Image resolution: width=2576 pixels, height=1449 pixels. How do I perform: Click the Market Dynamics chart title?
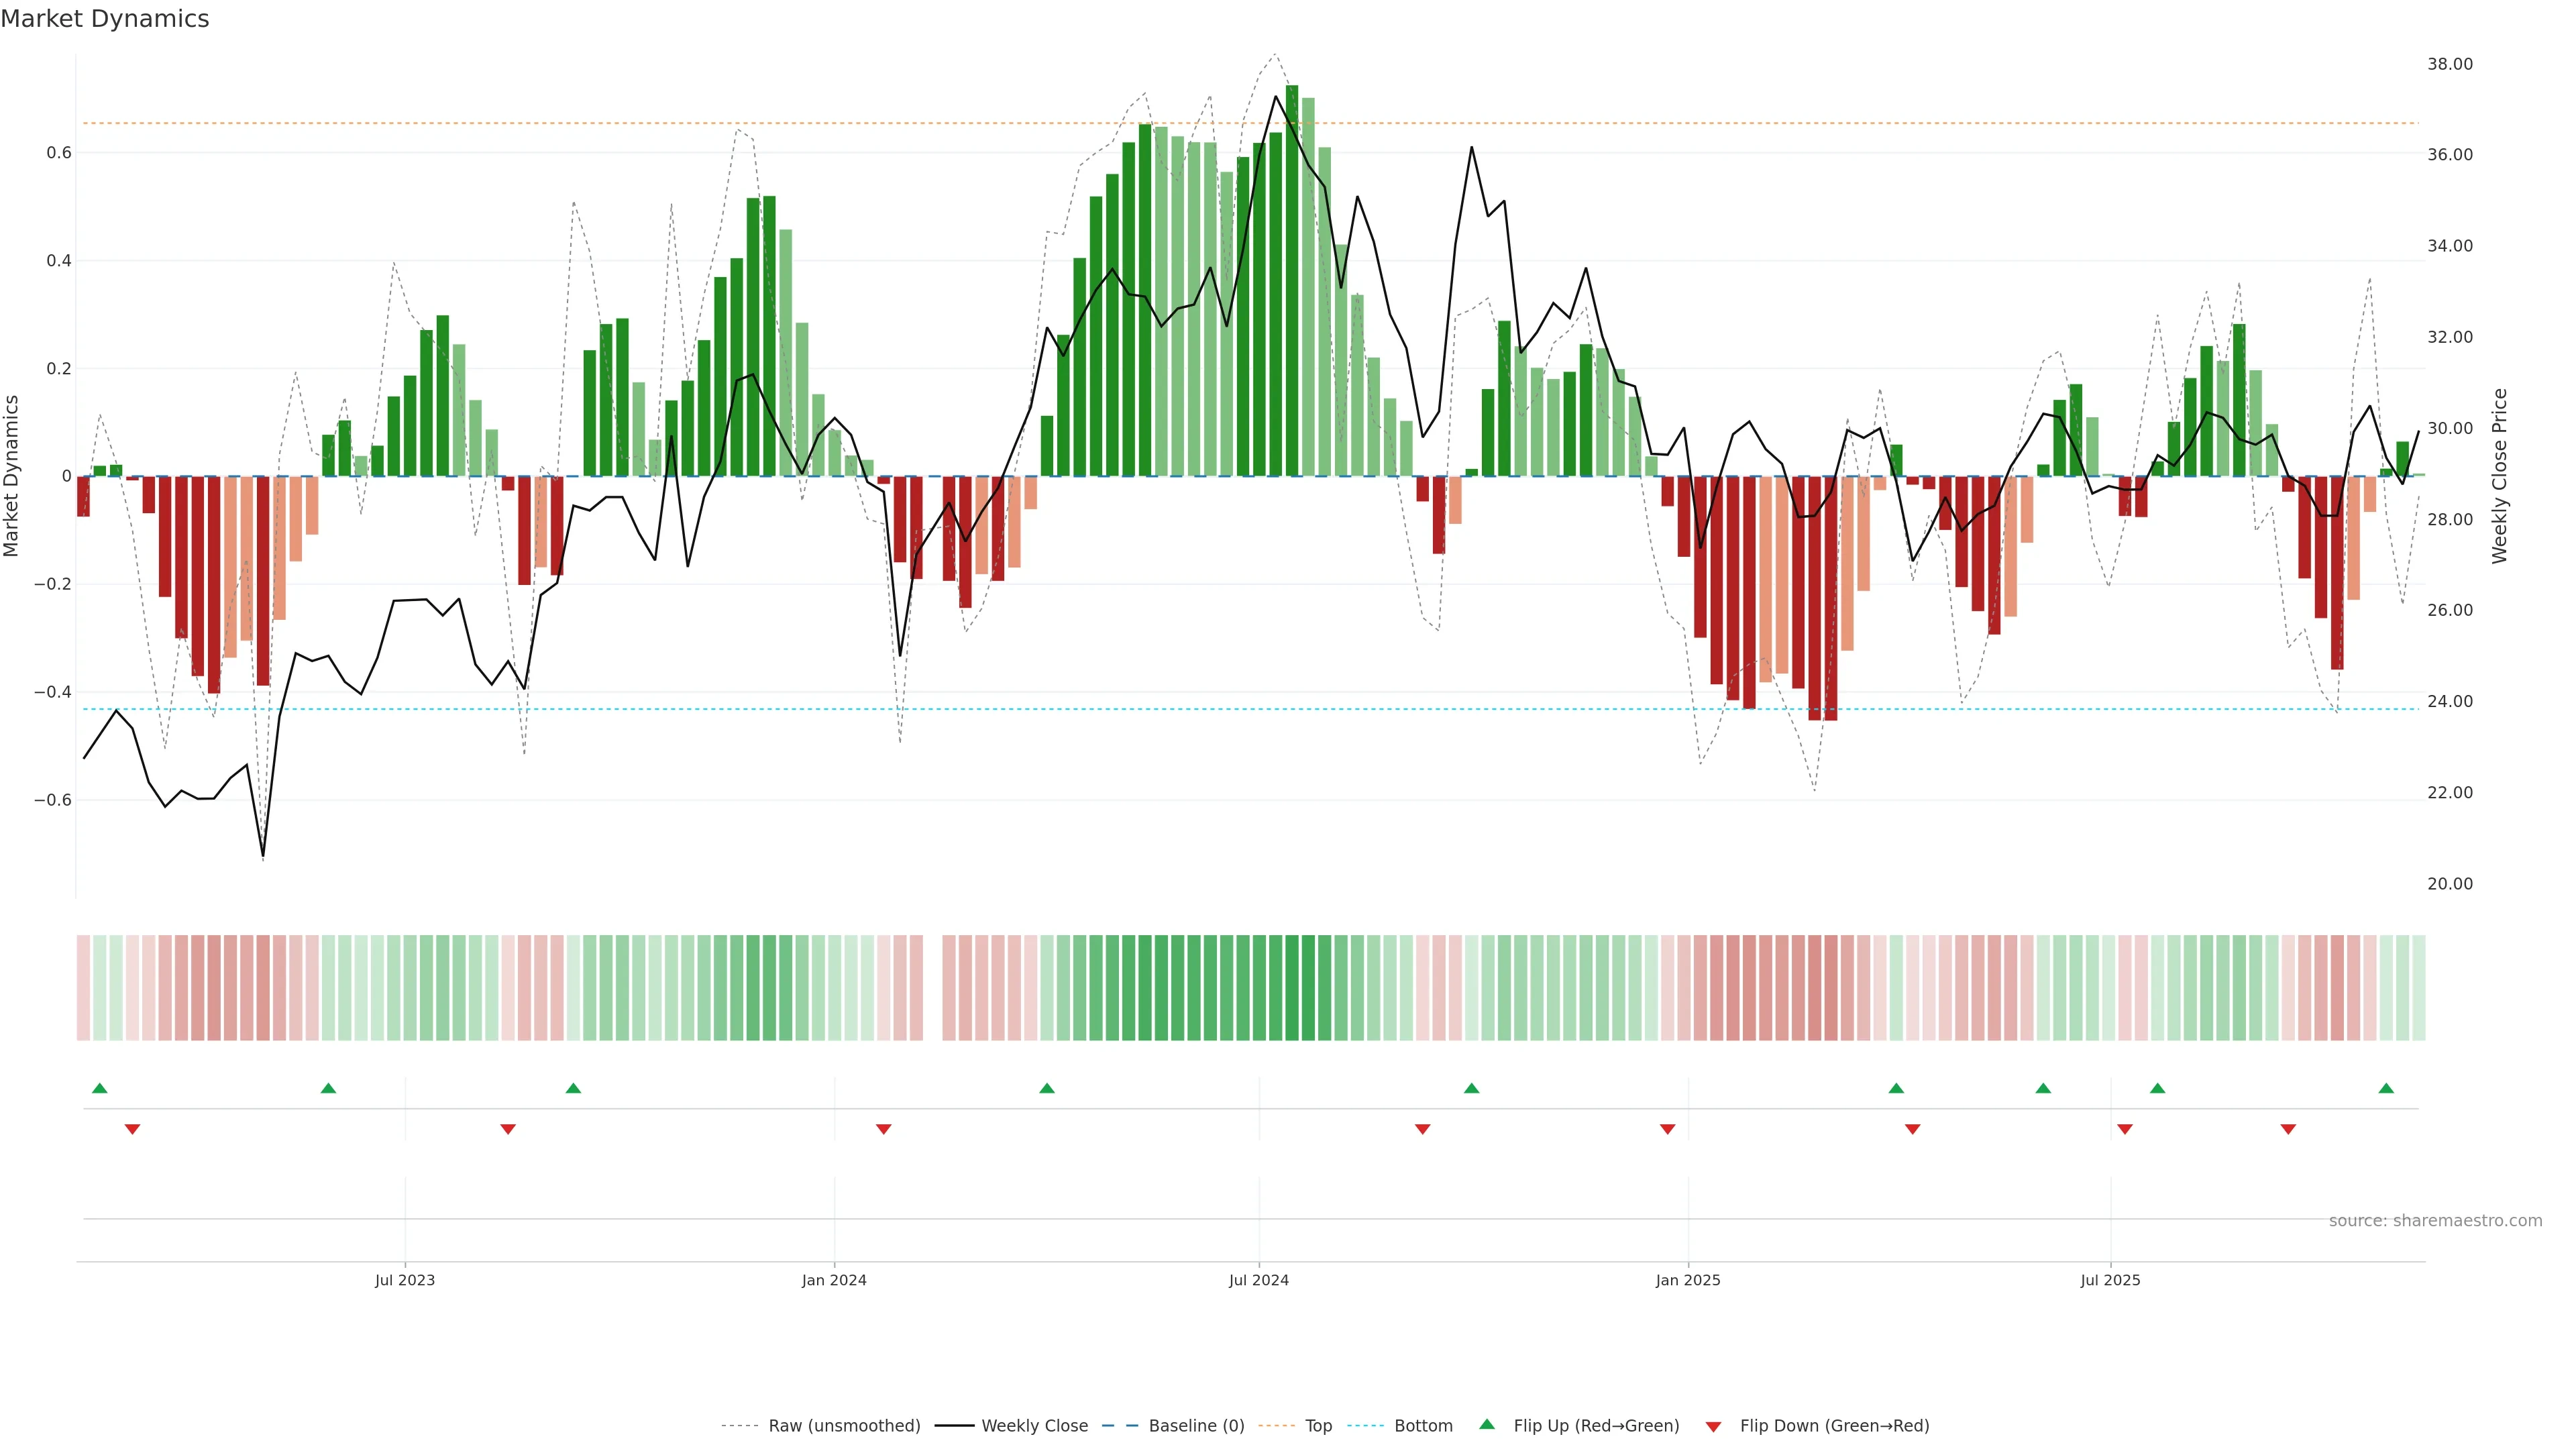(105, 19)
